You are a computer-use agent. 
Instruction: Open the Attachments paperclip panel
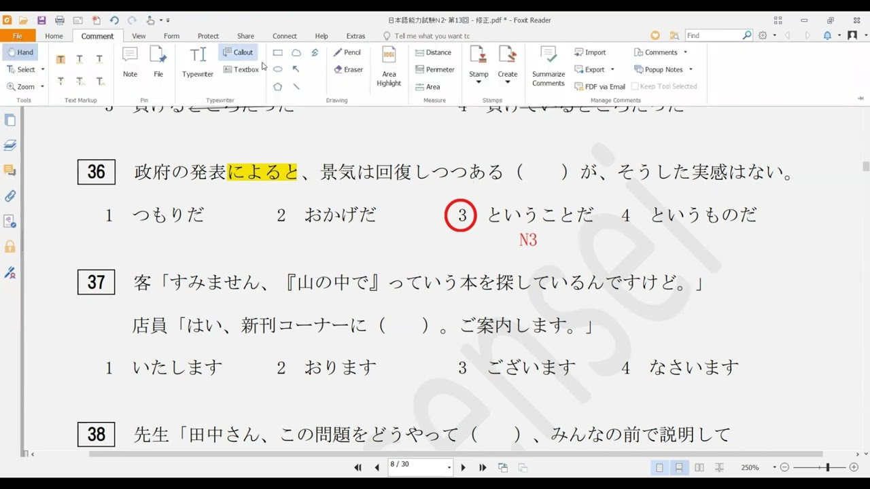pos(10,196)
